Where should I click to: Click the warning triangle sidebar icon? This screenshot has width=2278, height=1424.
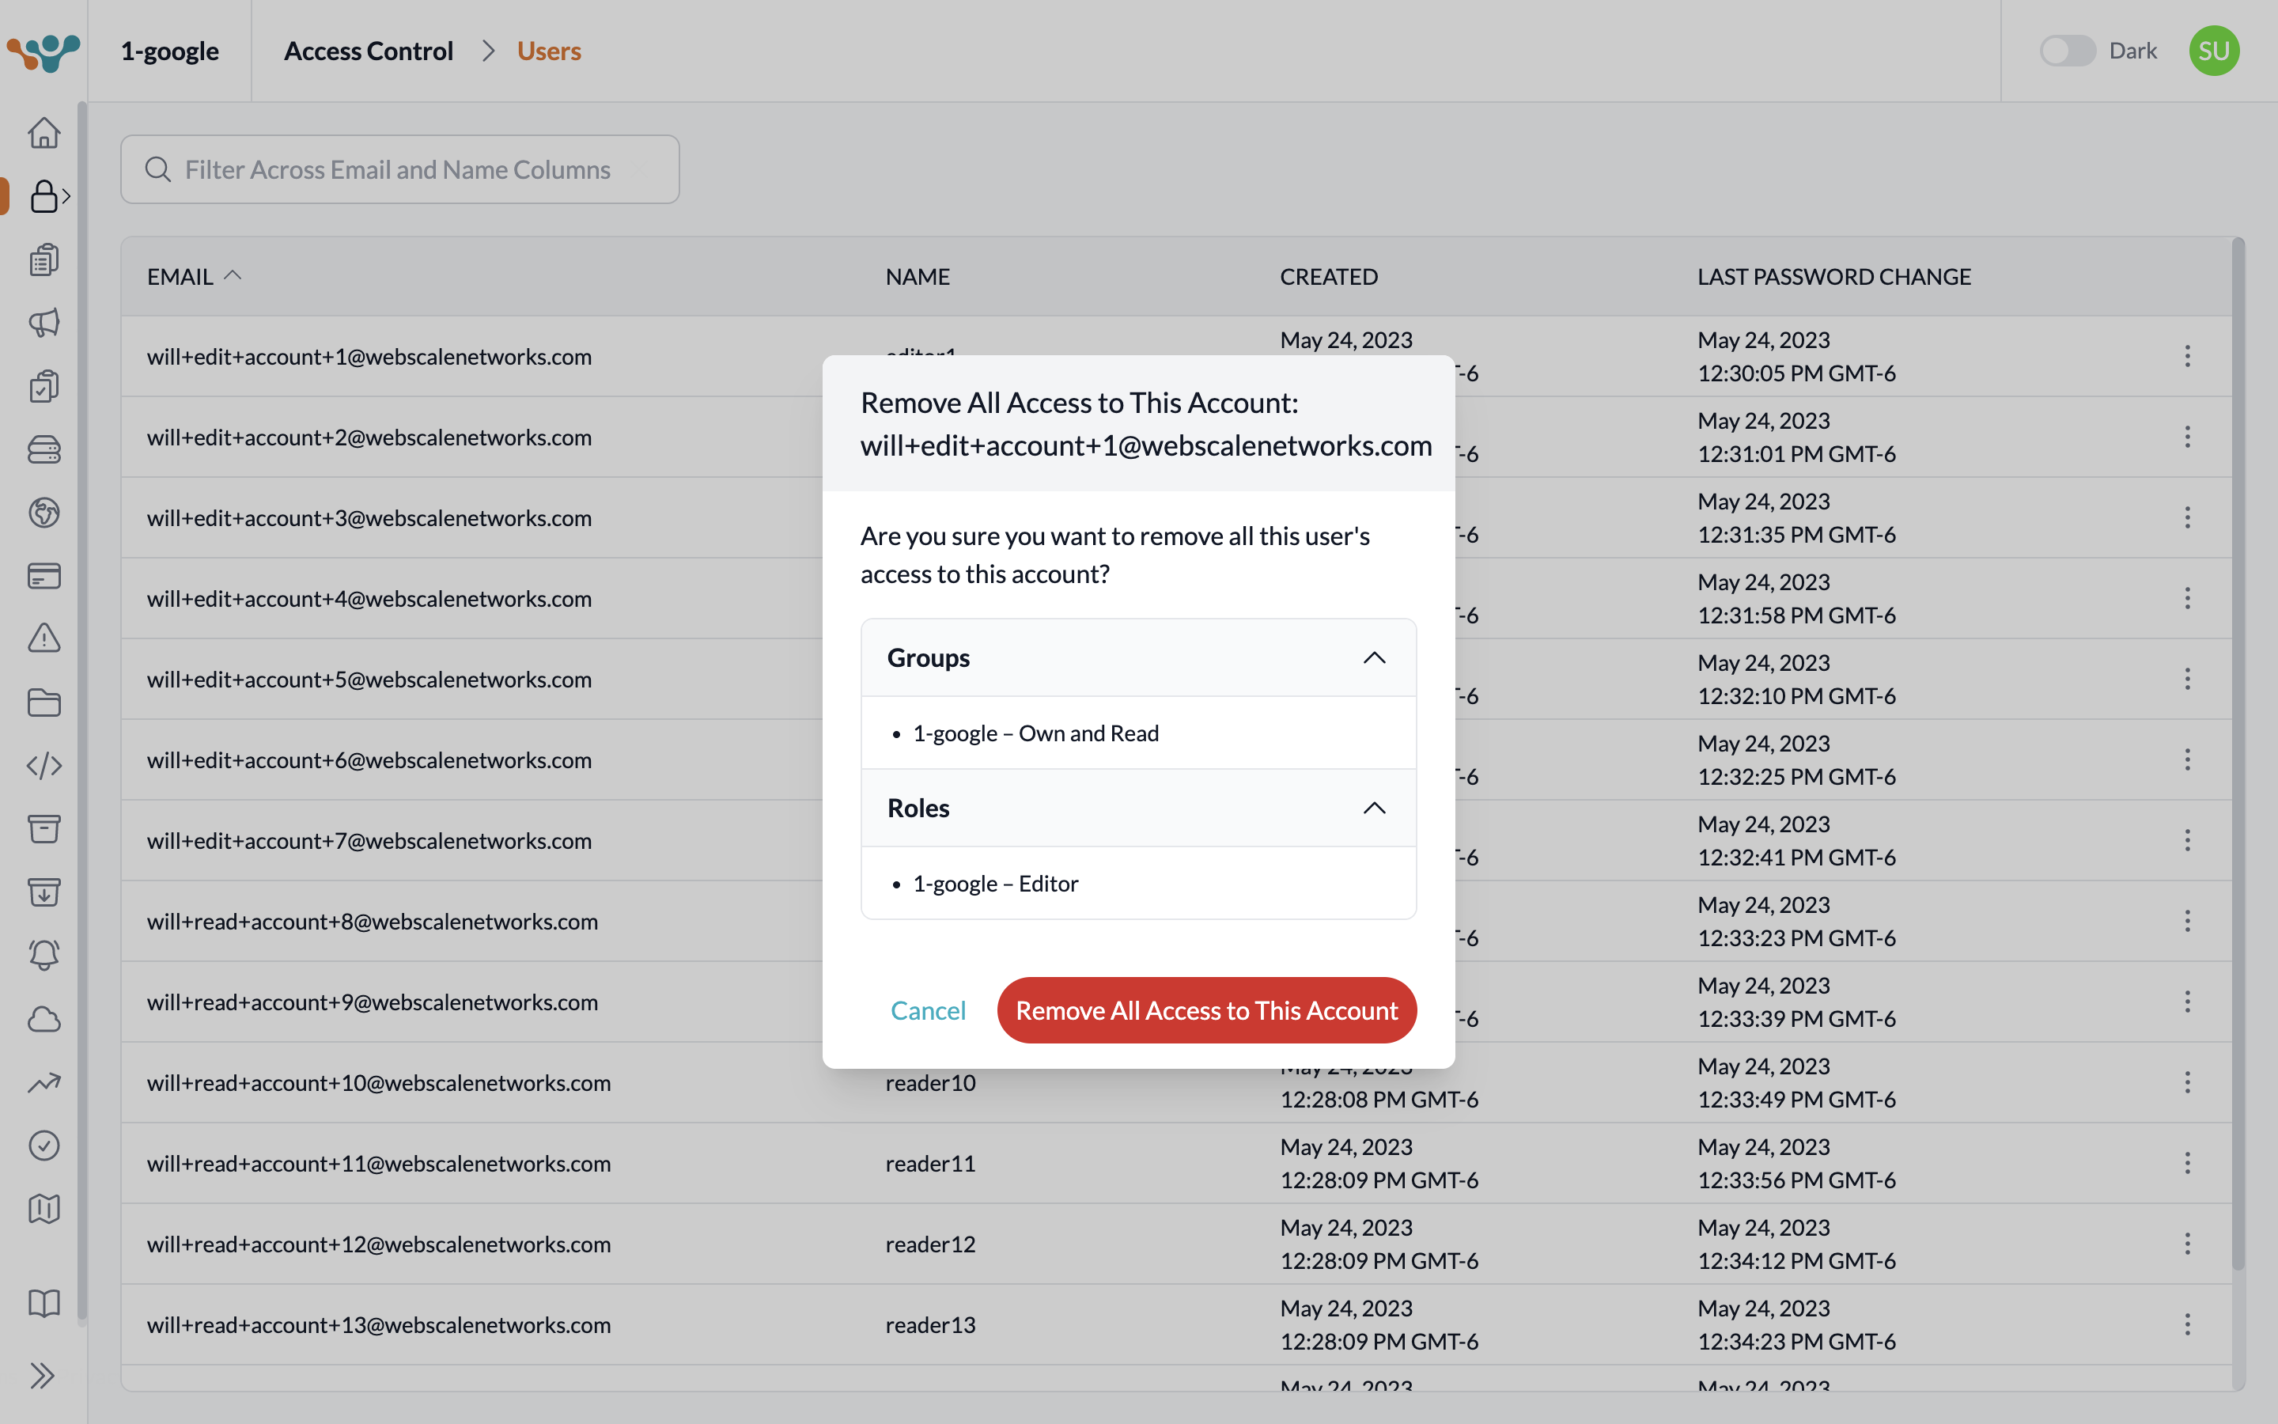(44, 638)
